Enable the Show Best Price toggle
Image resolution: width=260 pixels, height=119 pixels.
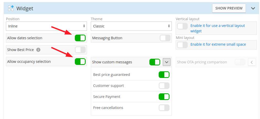80,49
